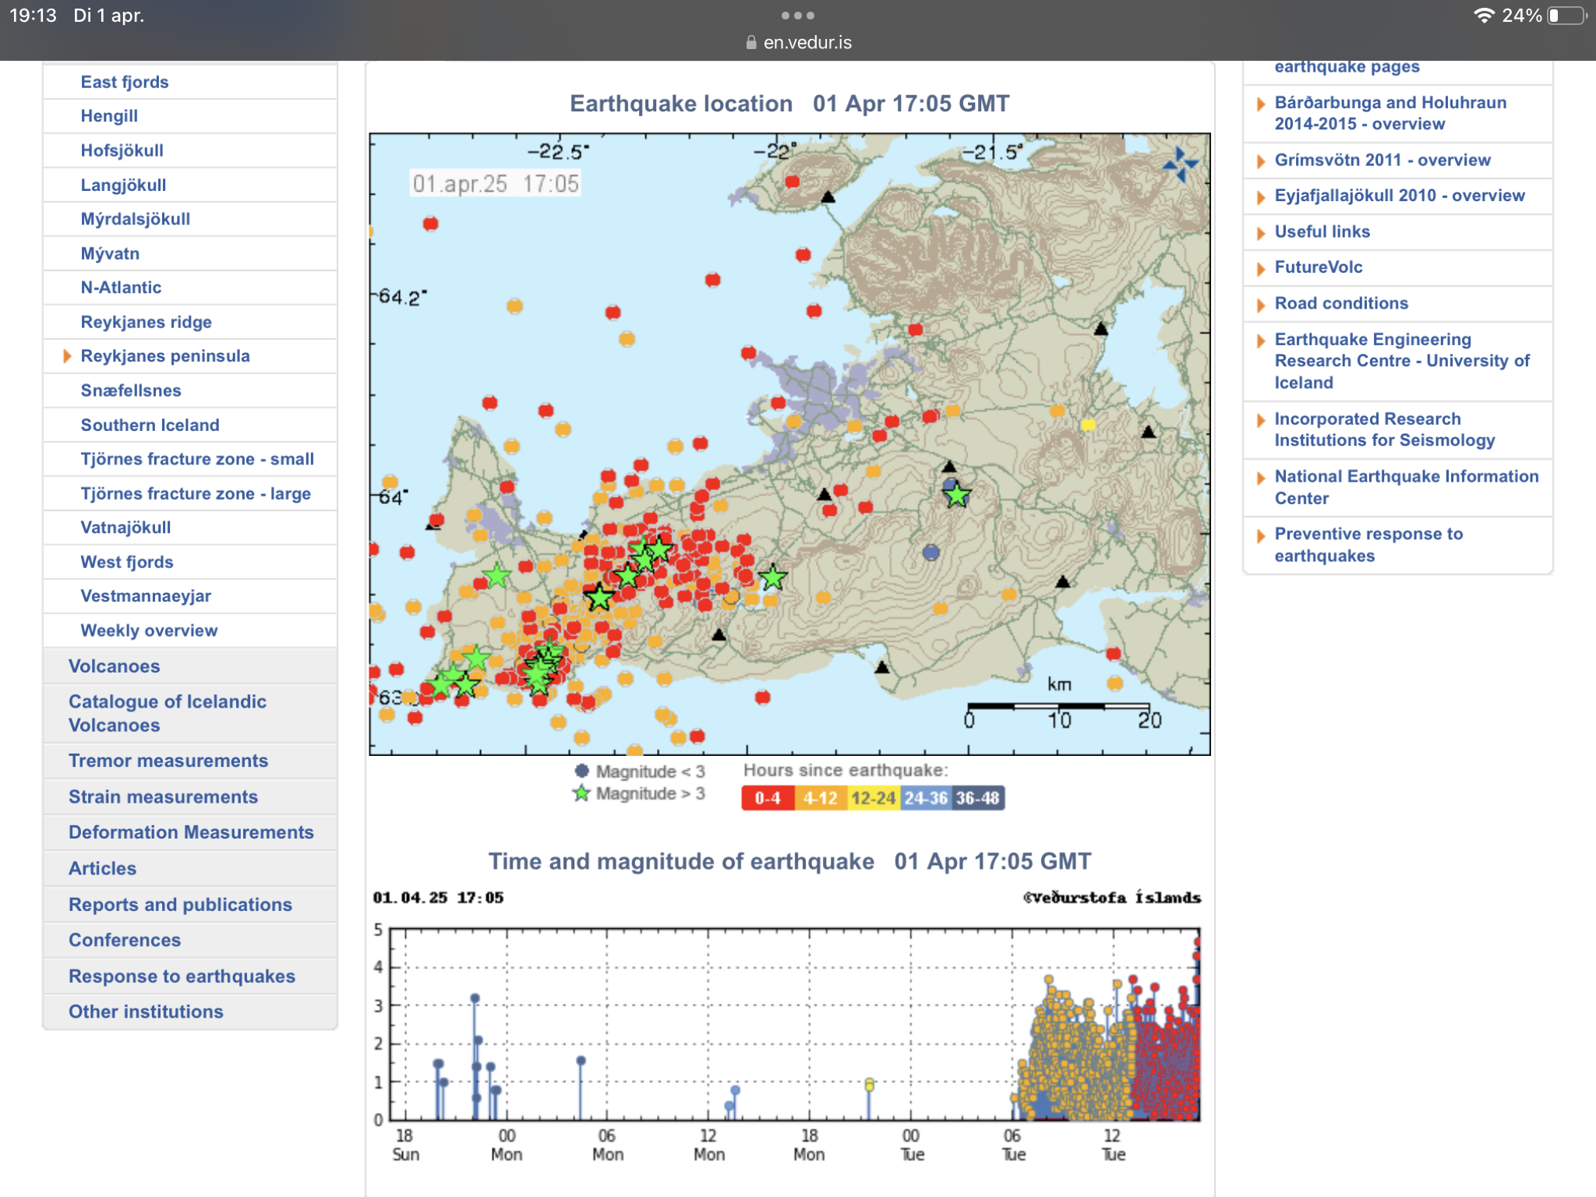Tap the en.vedur.is address bar
The height and width of the screenshot is (1197, 1596).
(798, 43)
